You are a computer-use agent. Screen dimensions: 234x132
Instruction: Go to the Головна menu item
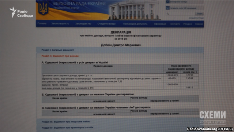[42, 23]
